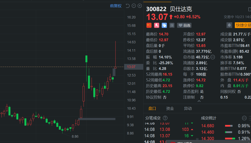The width and height of the screenshot is (251, 143).
Task: Click the help question mark beside 分笔成交
Action: (165, 118)
